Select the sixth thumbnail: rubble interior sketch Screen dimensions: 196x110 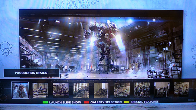(122, 90)
